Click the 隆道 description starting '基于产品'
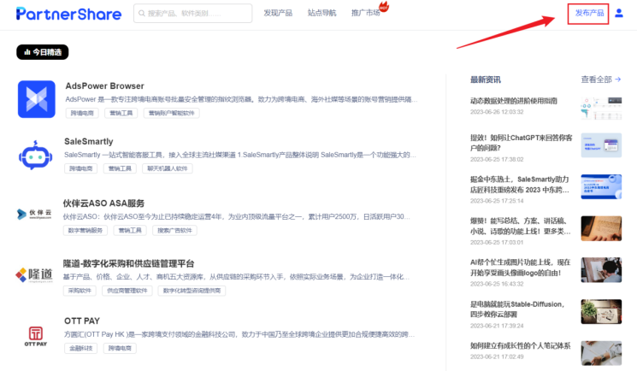Screen dimensions: 637x371 pos(237,277)
